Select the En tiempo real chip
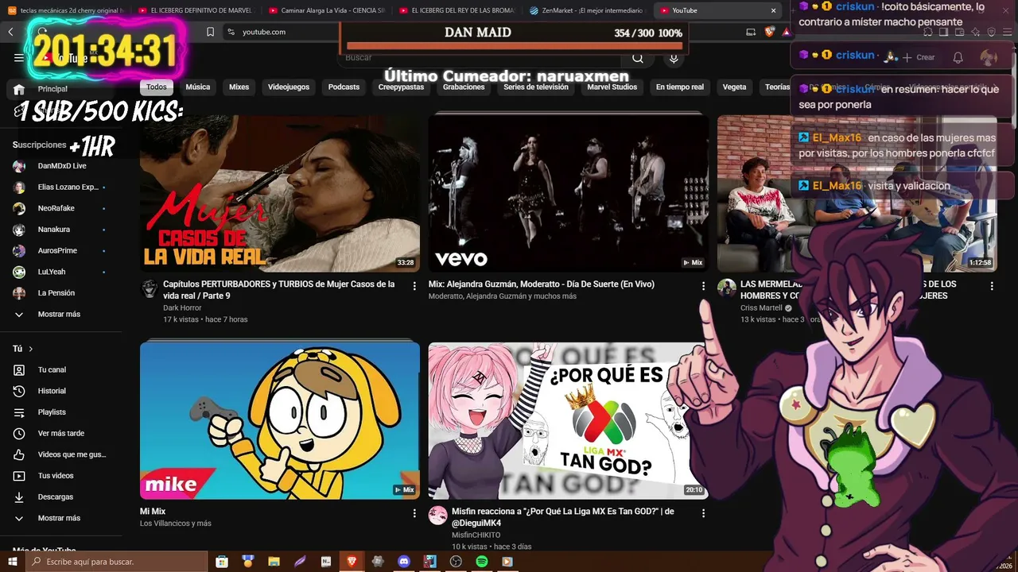 click(x=680, y=87)
